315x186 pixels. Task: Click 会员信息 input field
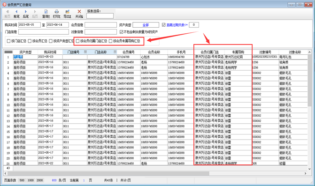[x=100, y=25]
